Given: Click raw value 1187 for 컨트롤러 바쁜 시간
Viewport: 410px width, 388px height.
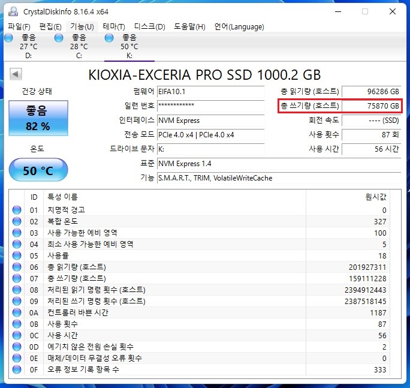Looking at the screenshot, I should point(378,312).
